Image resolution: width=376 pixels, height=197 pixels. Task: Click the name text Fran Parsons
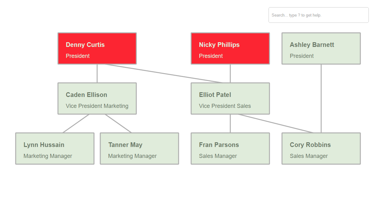tap(219, 145)
